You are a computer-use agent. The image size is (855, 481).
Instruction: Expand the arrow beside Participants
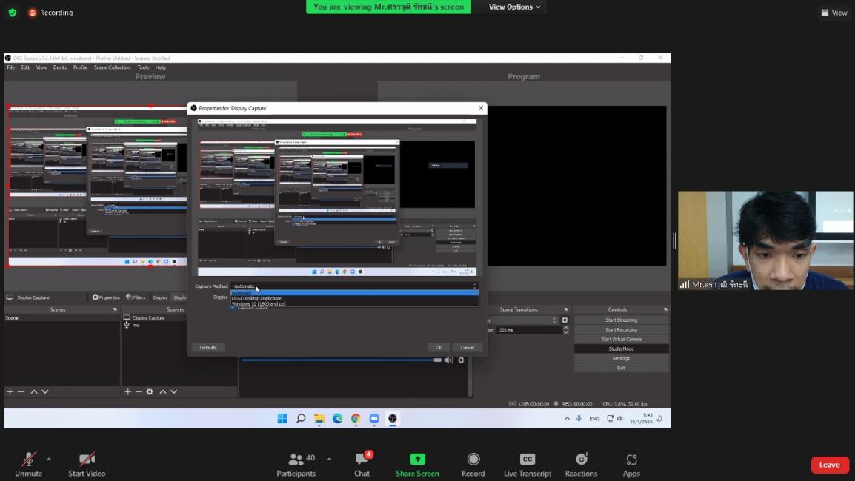[x=330, y=460]
